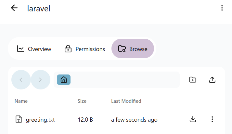Download the greeting.txt file
Screen dimensions: 232x134
tap(193, 119)
